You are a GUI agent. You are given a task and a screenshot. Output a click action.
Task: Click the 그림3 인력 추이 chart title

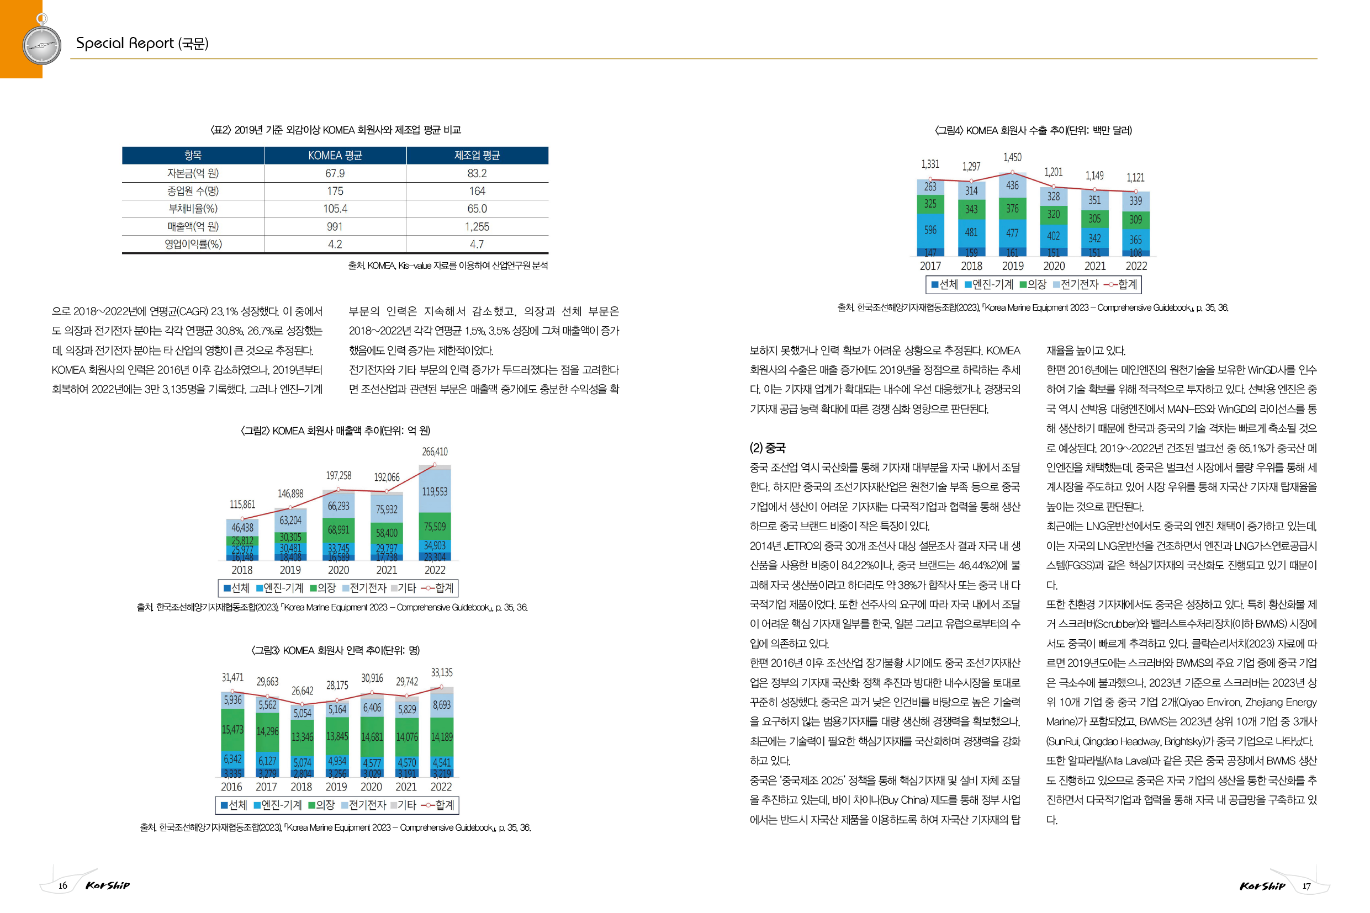pos(336,650)
